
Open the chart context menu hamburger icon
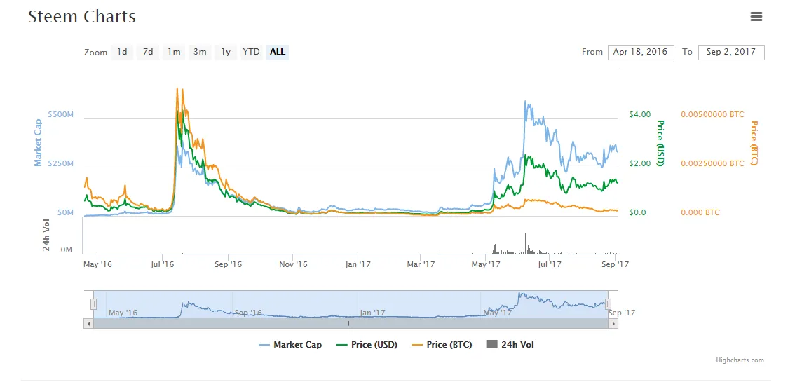(x=756, y=17)
